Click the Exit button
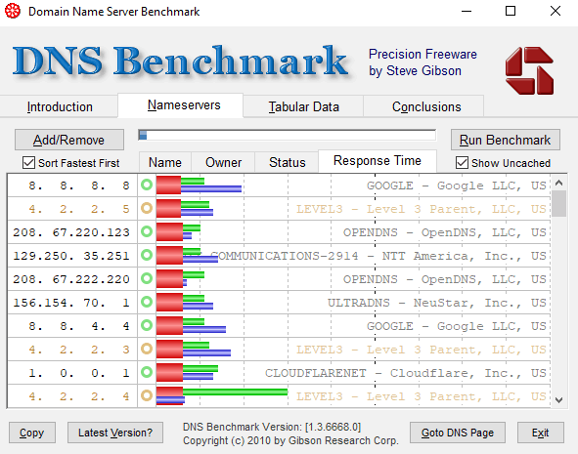 [x=541, y=433]
